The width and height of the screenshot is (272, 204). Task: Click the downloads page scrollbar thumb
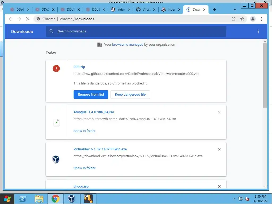[x=265, y=75]
